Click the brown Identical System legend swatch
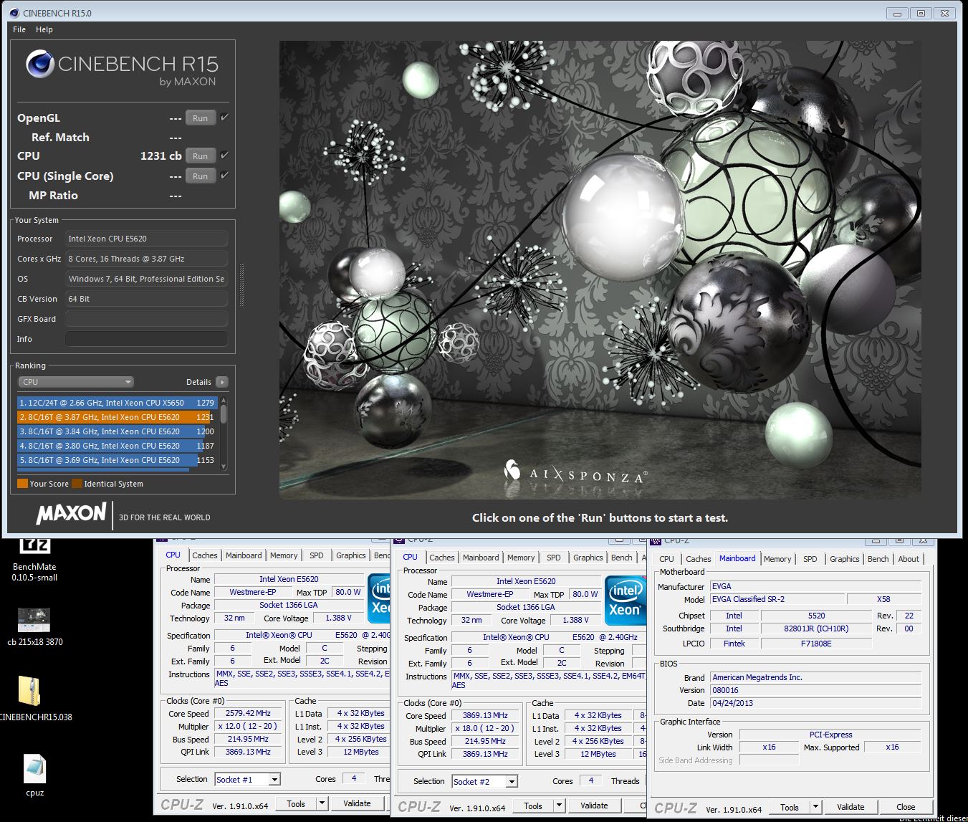This screenshot has width=968, height=822. tap(77, 483)
